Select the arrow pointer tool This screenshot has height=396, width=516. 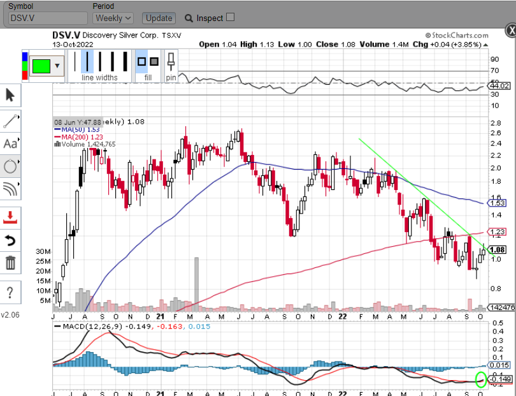(x=10, y=96)
